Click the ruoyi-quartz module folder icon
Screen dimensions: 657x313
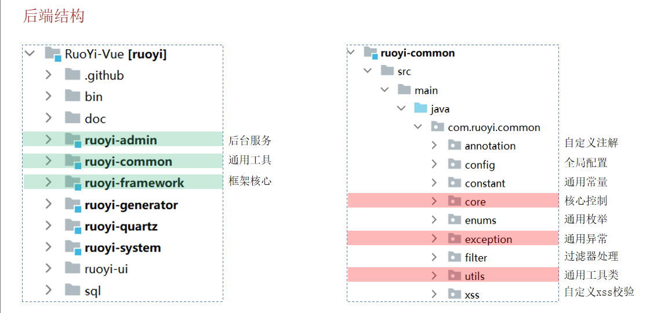73,226
